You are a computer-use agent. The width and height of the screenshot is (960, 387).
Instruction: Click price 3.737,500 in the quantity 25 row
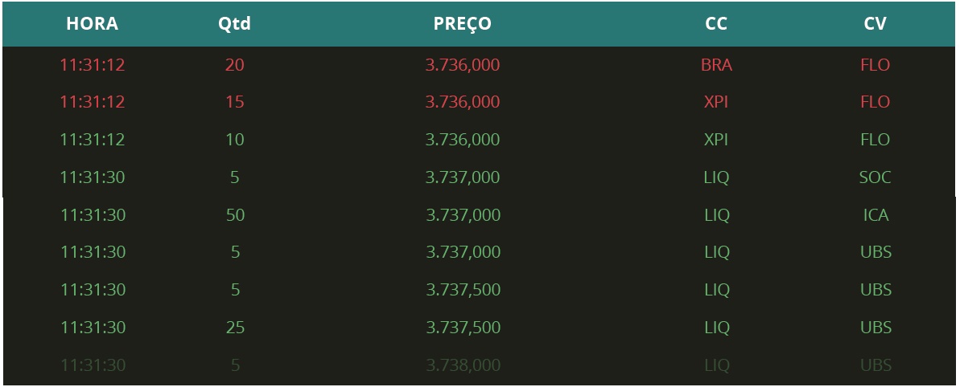(x=463, y=328)
